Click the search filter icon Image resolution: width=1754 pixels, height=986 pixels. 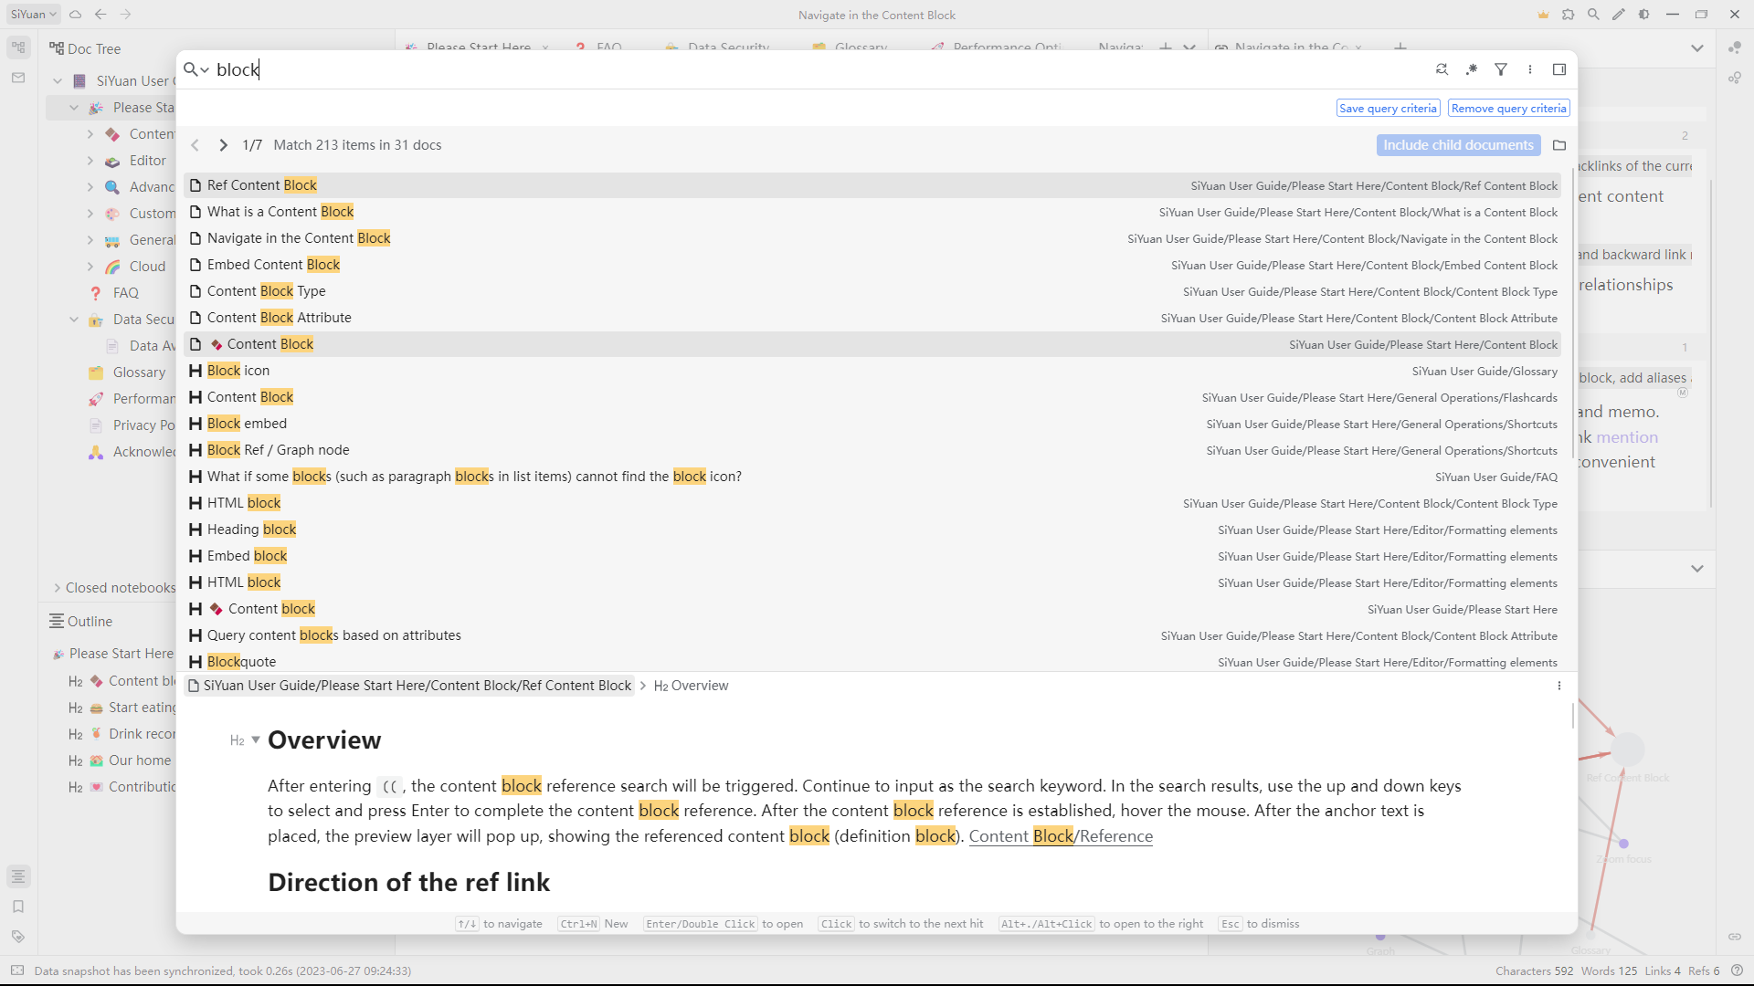(1501, 68)
